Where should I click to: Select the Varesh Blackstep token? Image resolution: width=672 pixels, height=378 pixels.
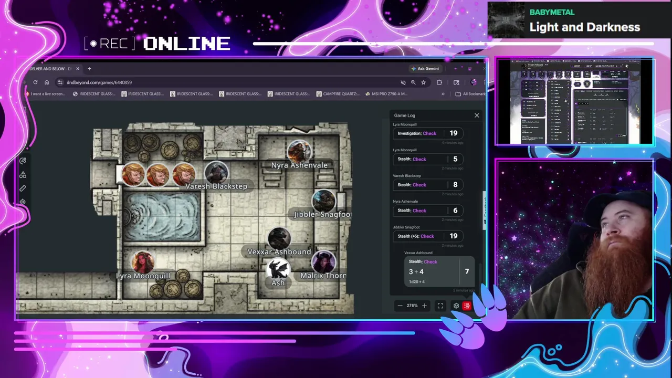[x=216, y=172]
